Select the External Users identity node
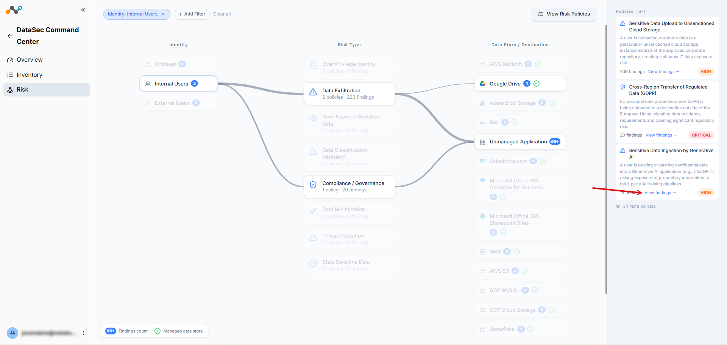Viewport: 727px width, 345px height. tap(178, 103)
